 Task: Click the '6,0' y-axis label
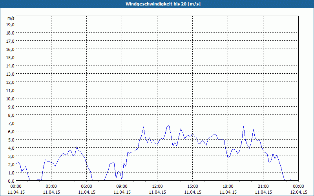tap(11, 132)
